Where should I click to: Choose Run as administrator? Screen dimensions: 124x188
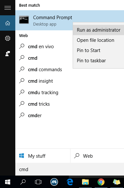click(98, 30)
